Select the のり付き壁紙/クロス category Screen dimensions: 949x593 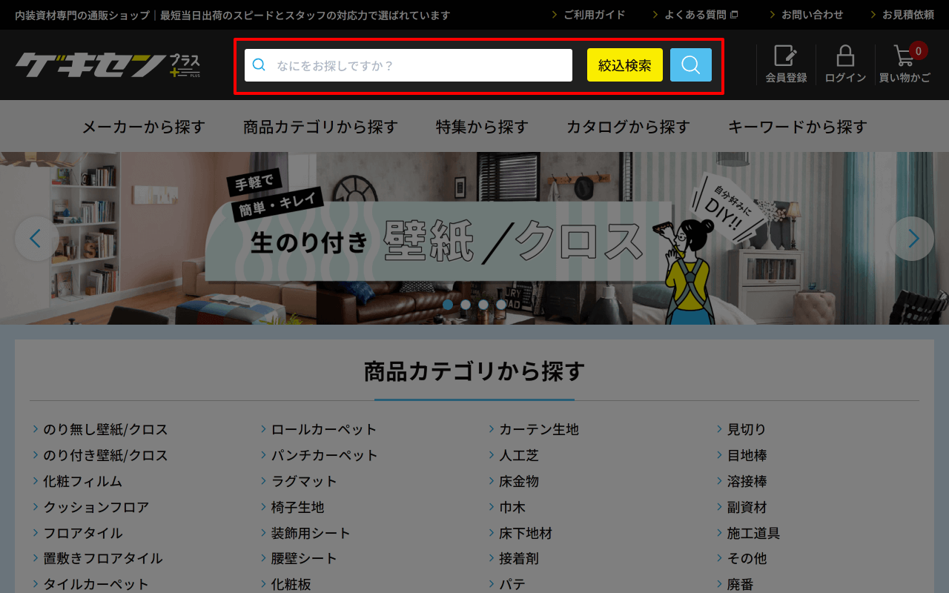[x=105, y=455]
